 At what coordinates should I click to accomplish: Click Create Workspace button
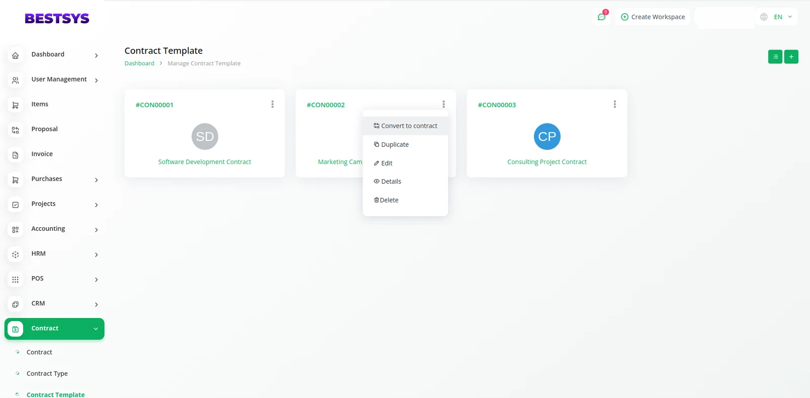(653, 17)
